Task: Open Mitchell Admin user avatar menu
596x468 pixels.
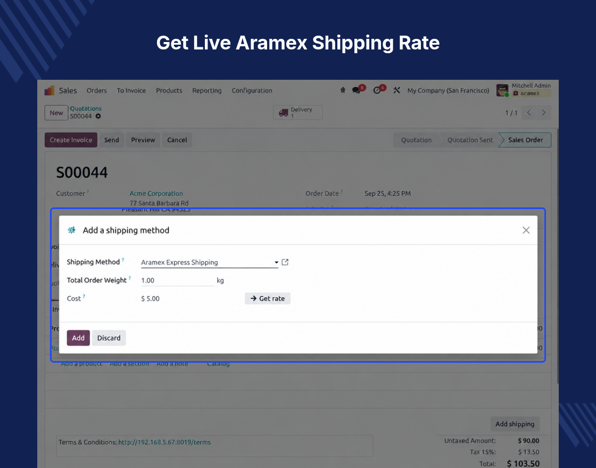Action: [x=502, y=90]
